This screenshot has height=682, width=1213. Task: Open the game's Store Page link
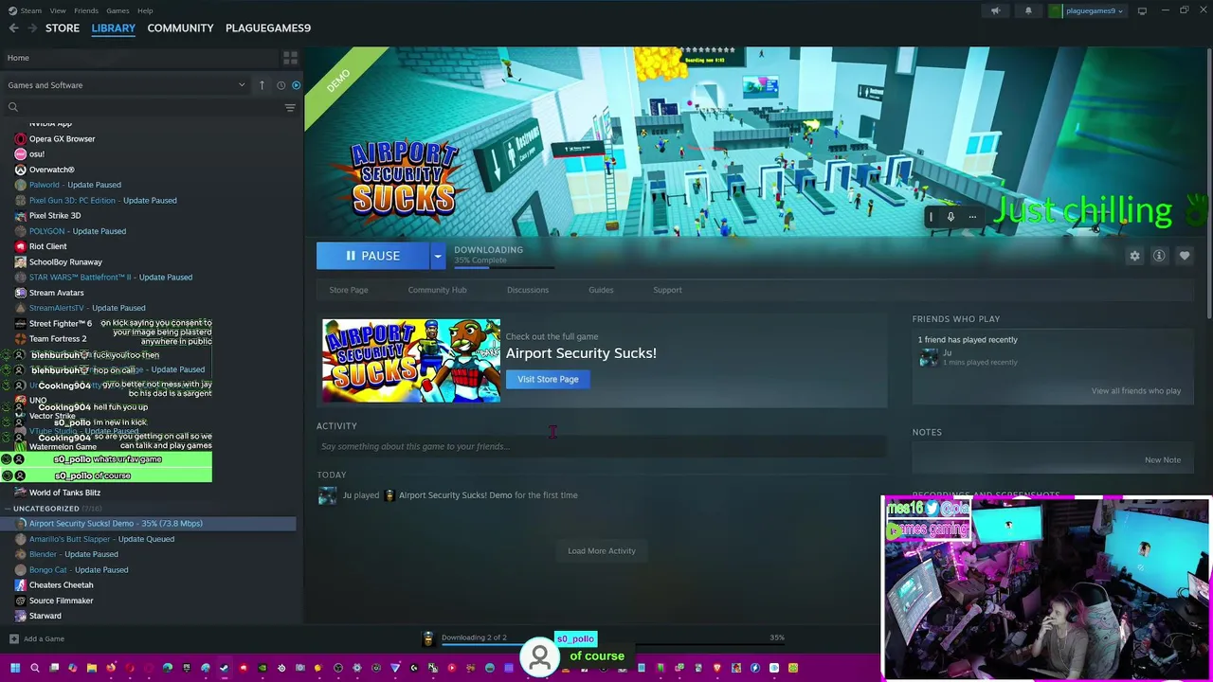coord(349,290)
